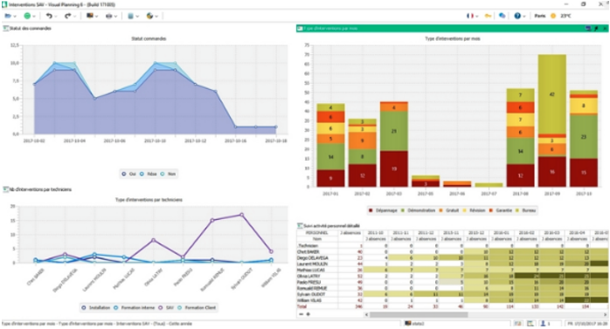
Task: Click the minus button below the table
Action: coord(302,314)
